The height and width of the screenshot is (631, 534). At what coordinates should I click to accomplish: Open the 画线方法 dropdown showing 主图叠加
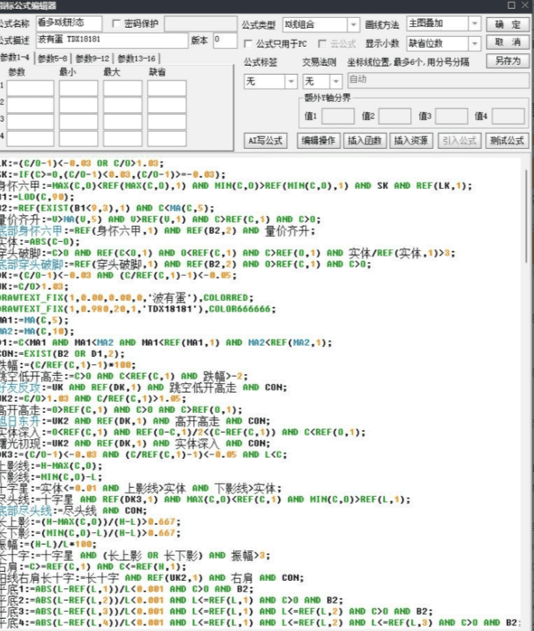474,24
